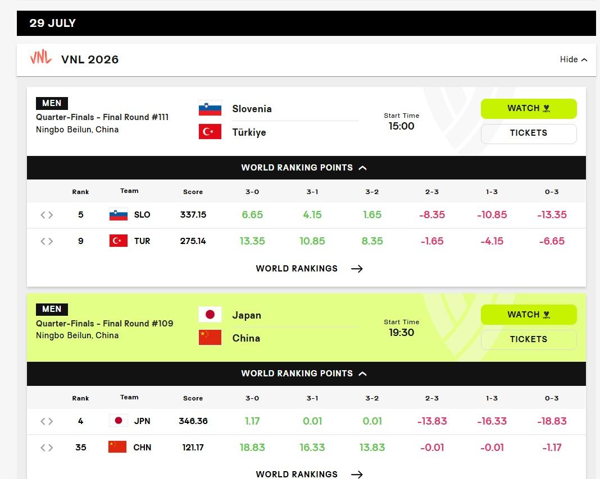The width and height of the screenshot is (600, 479).
Task: Click TUR 3-0 value 13.35
Action: 252,241
